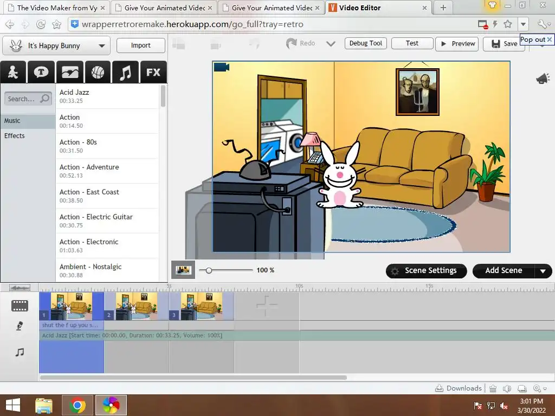
Task: Click the lightning bolt toolbar icon
Action: coord(495,24)
